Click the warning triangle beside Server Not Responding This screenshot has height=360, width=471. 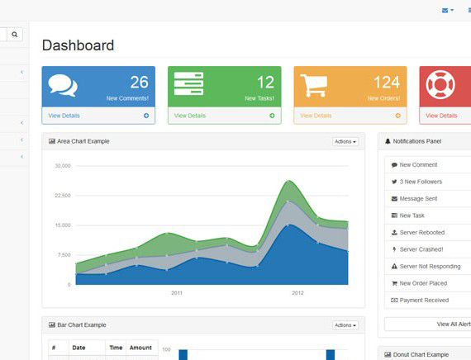click(x=394, y=267)
